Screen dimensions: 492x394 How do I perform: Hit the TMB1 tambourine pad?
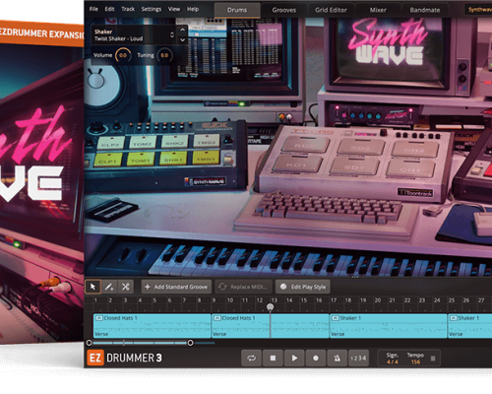pos(206,158)
